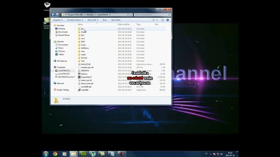The height and width of the screenshot is (157, 280).
Task: Sort by the Size column header
Action: [157, 24]
